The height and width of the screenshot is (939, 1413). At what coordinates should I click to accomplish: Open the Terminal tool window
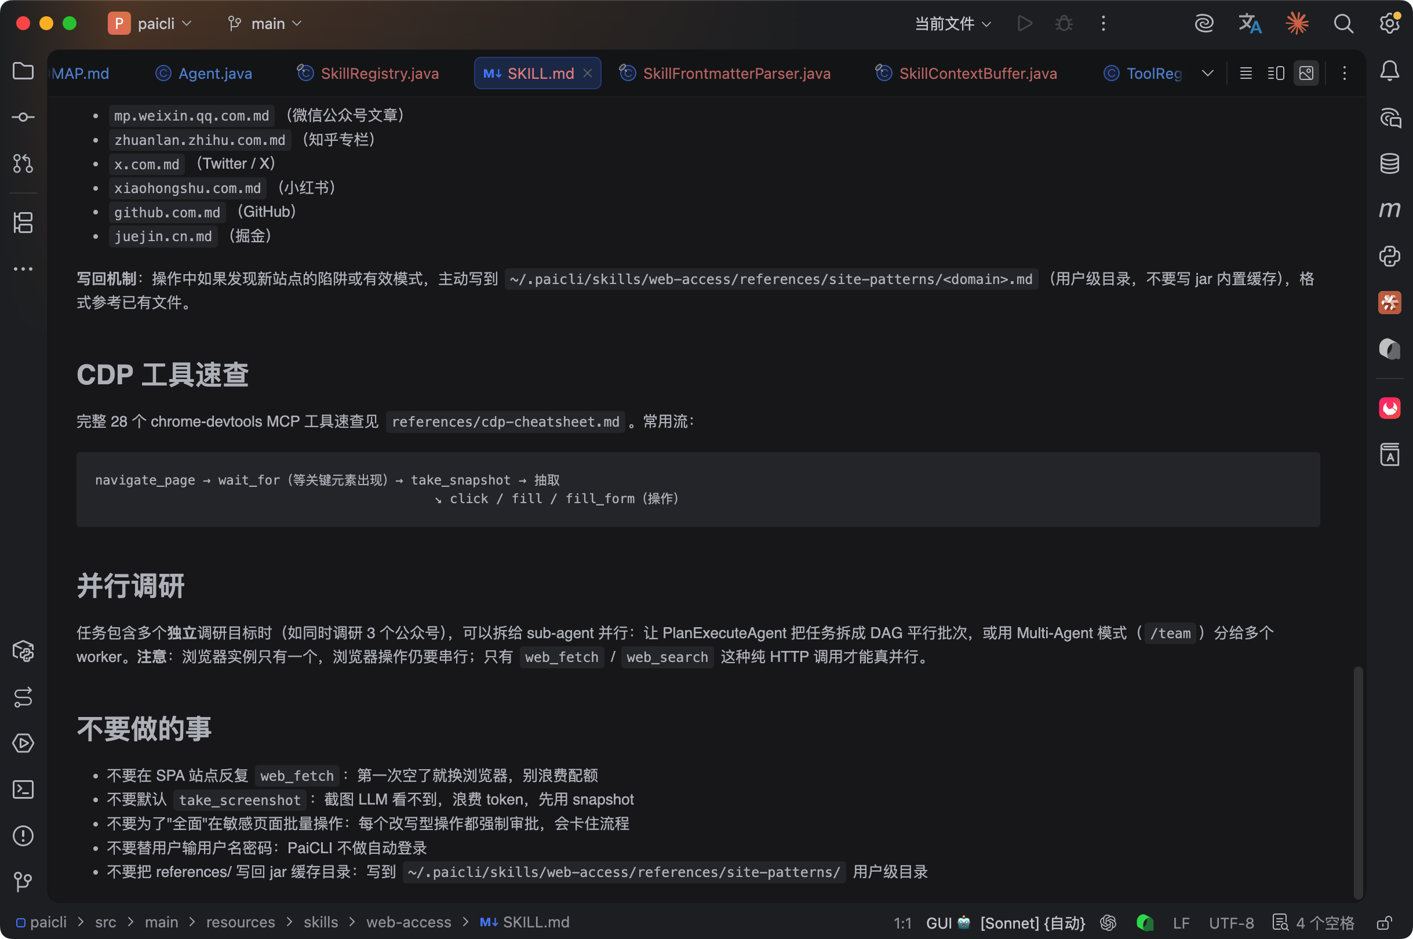point(23,789)
